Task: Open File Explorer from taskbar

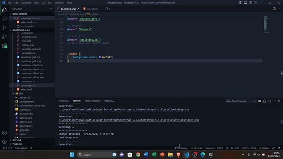Action: (x=170, y=155)
